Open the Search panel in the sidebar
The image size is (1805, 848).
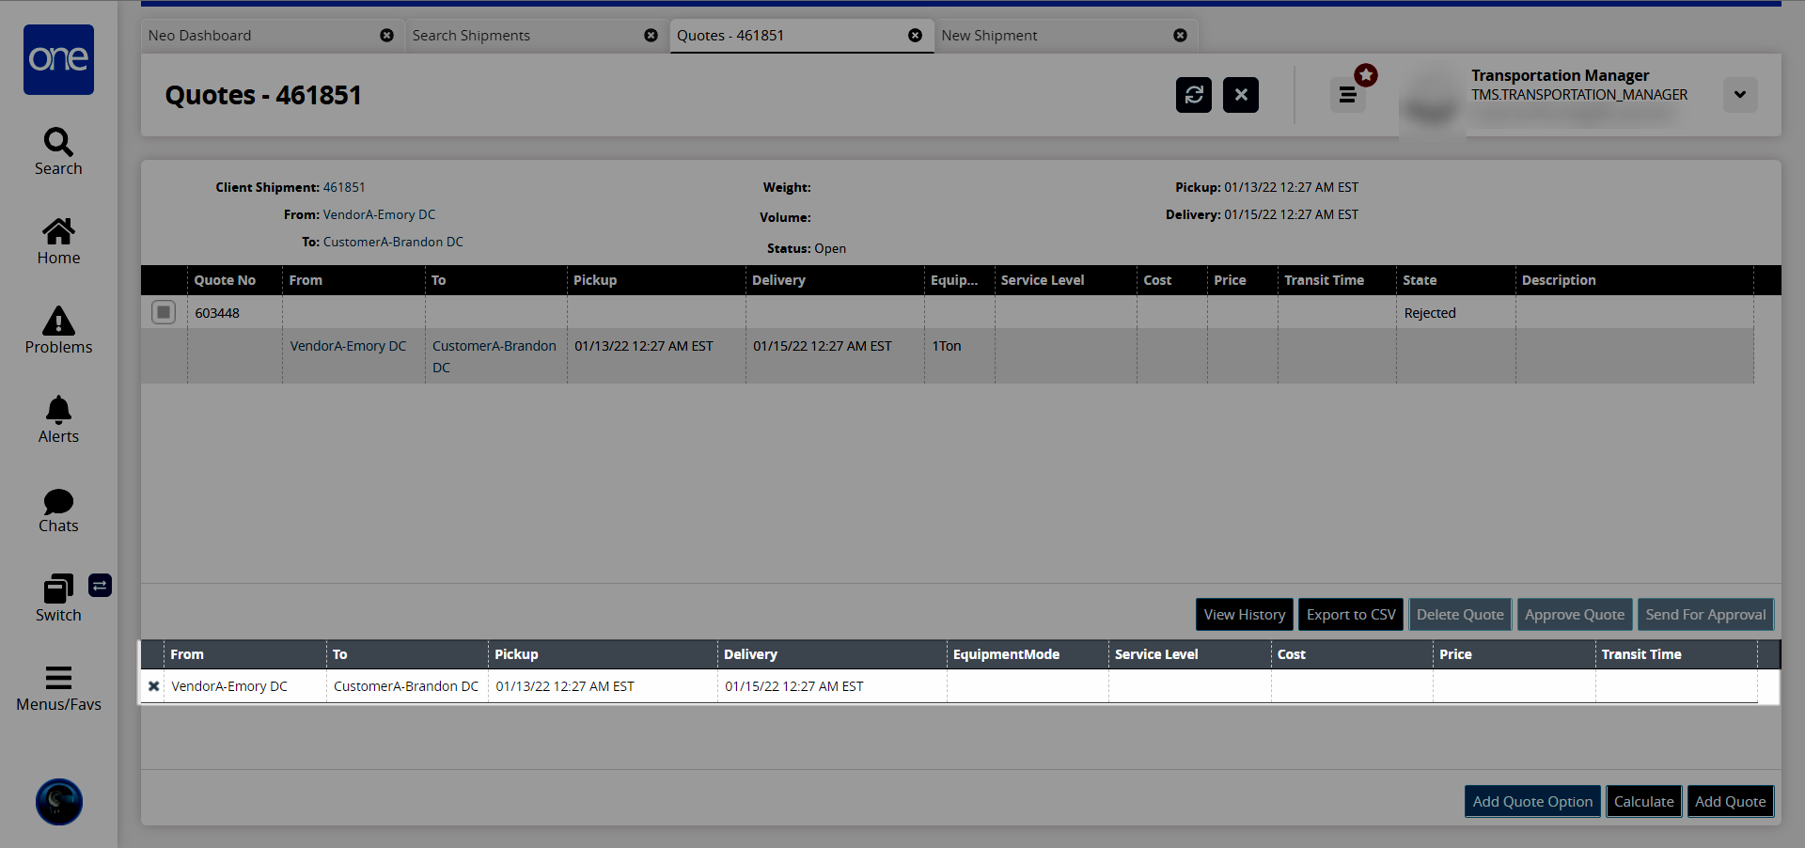[58, 152]
